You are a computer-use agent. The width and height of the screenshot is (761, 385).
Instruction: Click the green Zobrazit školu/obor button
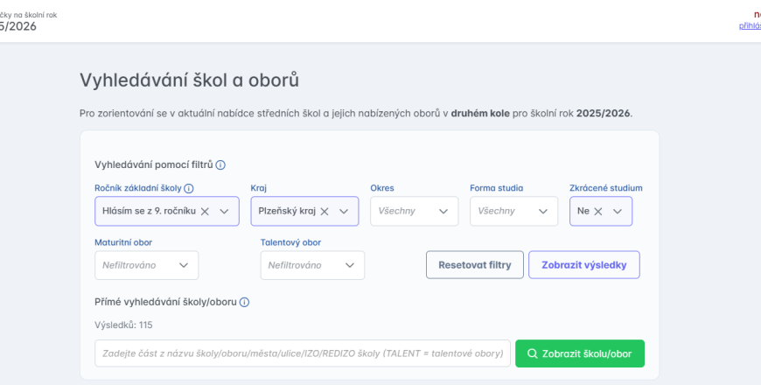(579, 353)
